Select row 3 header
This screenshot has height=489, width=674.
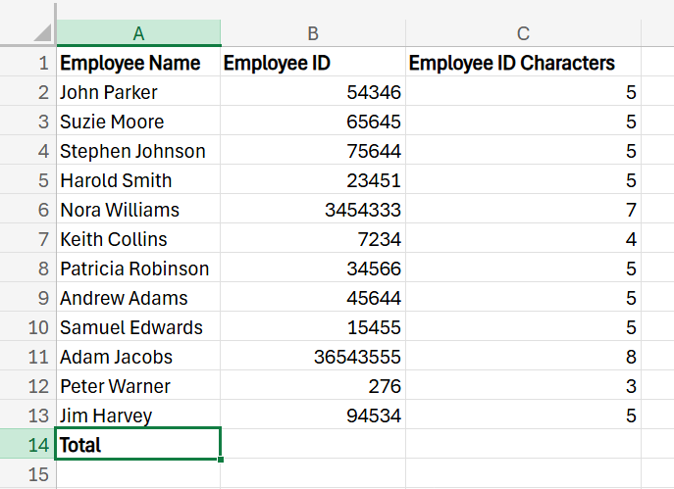(27, 122)
